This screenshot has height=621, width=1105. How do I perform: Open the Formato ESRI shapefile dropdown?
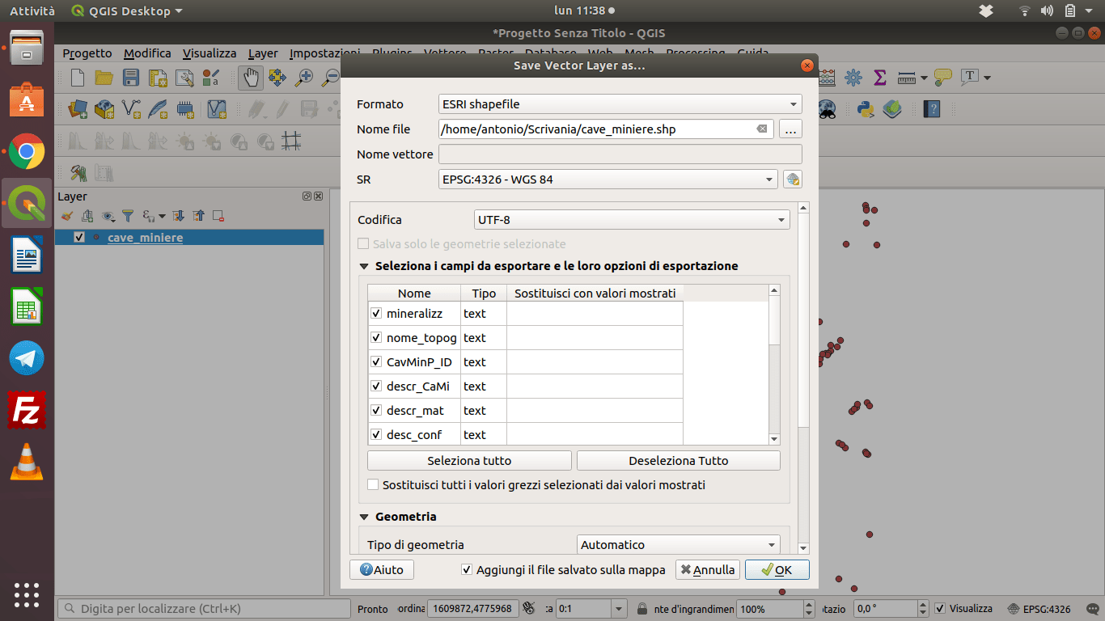[620, 104]
